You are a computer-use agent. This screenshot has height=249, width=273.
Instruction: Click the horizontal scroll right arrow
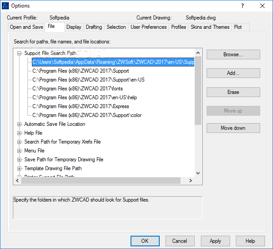point(191,181)
